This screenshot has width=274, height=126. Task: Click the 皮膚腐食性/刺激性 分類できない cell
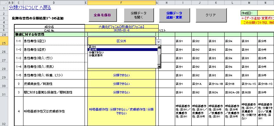tap(121, 84)
